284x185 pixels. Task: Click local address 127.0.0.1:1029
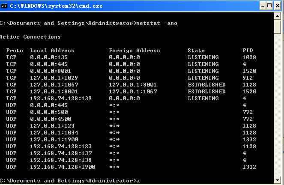pyautogui.click(x=54, y=78)
